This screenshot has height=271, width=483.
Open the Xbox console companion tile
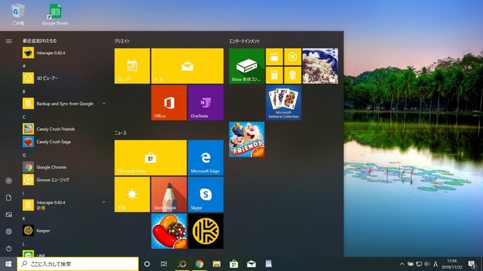coord(247,66)
